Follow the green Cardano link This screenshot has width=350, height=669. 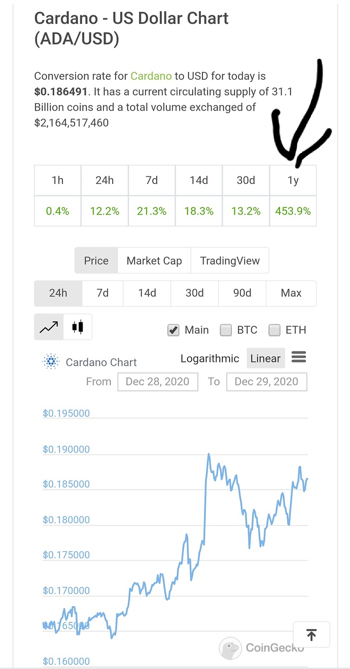click(x=151, y=76)
